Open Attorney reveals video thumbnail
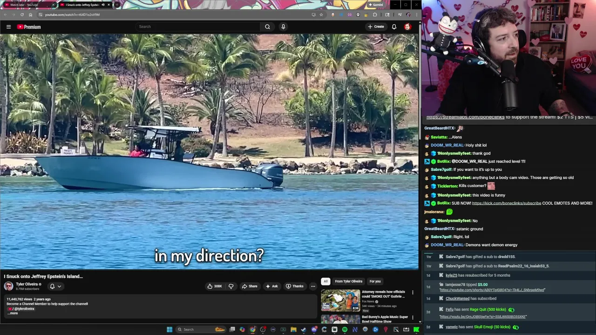 point(340,301)
